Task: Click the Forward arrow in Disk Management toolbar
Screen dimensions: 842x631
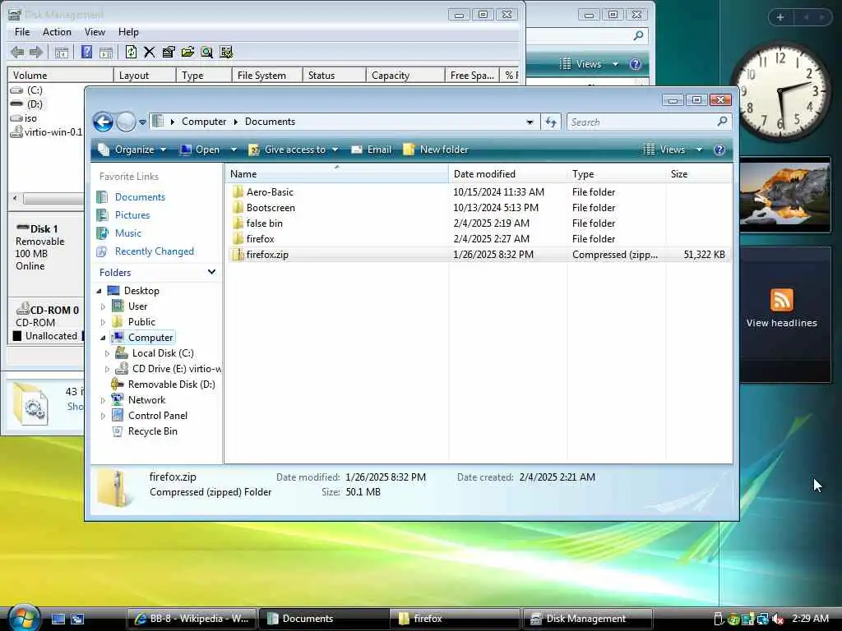Action: click(36, 52)
